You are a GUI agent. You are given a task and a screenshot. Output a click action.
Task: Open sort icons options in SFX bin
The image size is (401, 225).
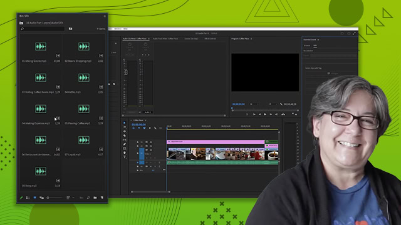[68, 197]
